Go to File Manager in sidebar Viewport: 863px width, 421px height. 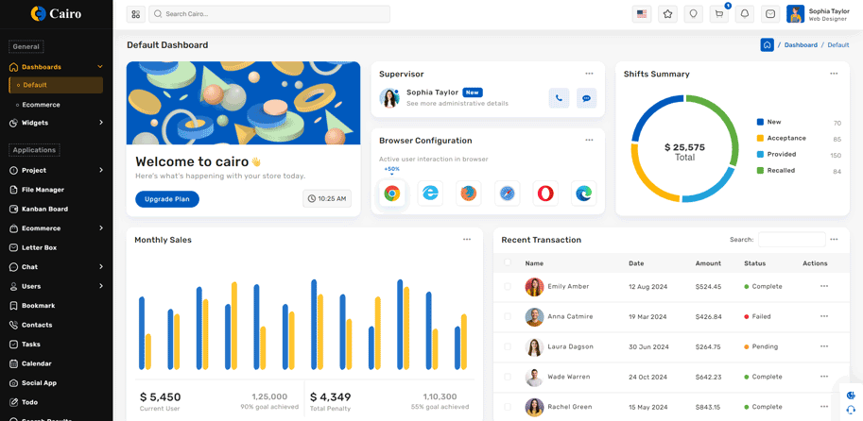[x=43, y=190]
